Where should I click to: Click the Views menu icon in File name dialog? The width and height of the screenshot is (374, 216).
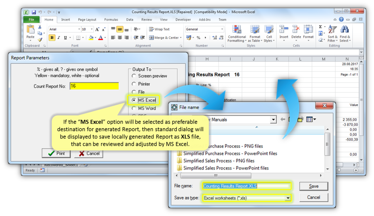[311, 119]
